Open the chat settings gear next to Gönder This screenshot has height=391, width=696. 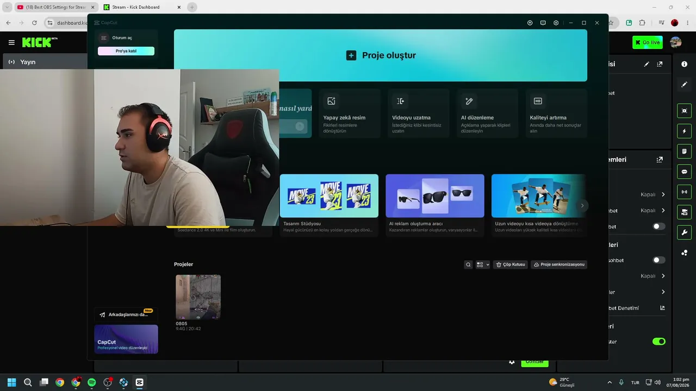[x=512, y=362]
